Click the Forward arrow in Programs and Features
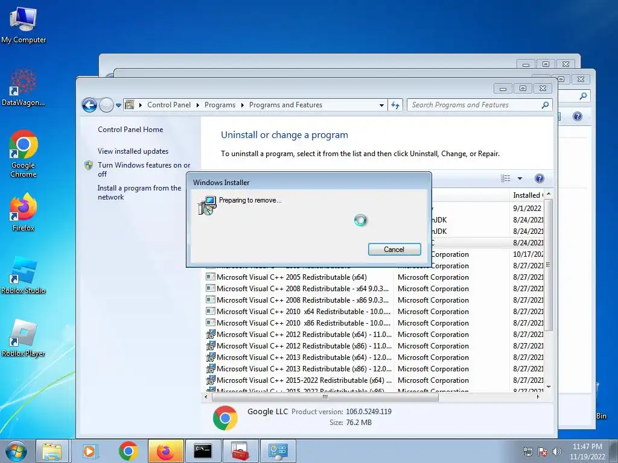618x463 pixels. [106, 105]
